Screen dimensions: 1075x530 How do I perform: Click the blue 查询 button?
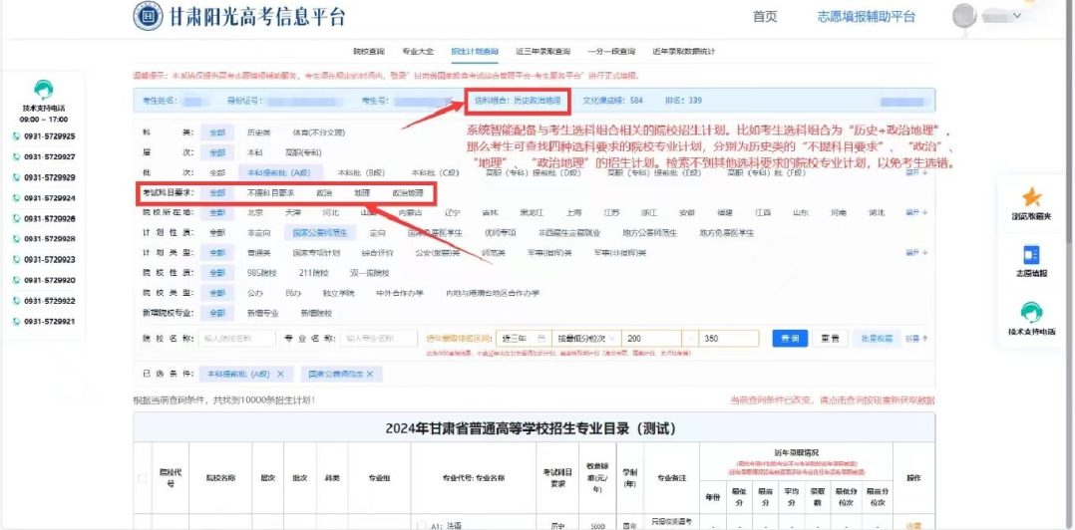pos(790,339)
